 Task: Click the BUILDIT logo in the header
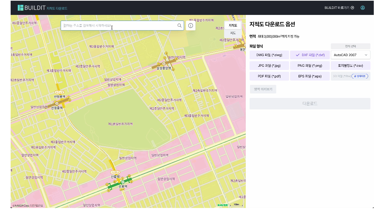coord(32,8)
